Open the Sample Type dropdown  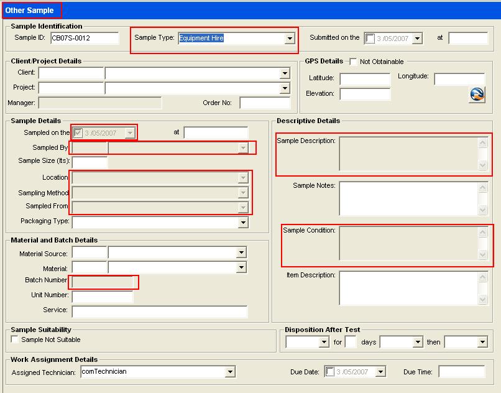click(x=289, y=39)
